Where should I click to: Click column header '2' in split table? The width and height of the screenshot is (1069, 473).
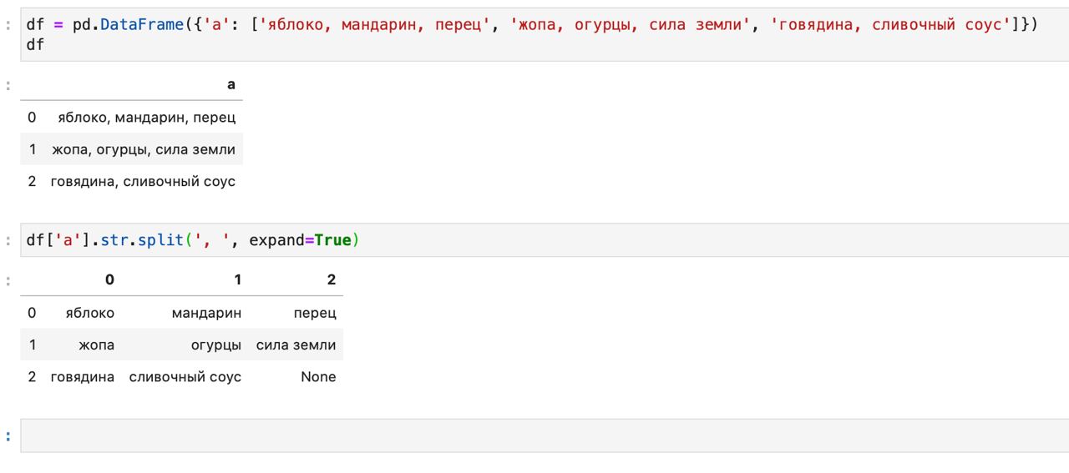tap(331, 280)
